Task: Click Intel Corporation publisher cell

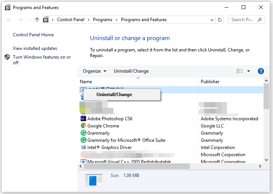Action: tap(218, 147)
